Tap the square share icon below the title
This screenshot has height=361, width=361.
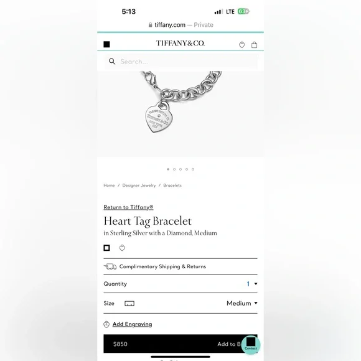[106, 248]
